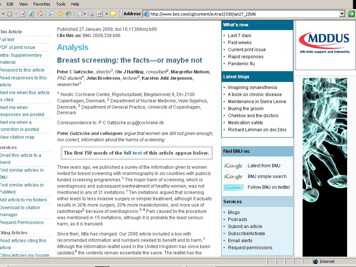The height and width of the screenshot is (267, 356).
Task: Click the green Go arrow button
Action: pyautogui.click(x=351, y=14)
